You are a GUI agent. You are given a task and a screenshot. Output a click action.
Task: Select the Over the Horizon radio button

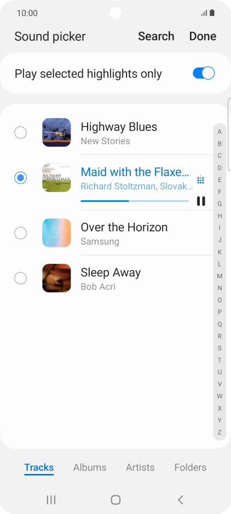pos(21,233)
